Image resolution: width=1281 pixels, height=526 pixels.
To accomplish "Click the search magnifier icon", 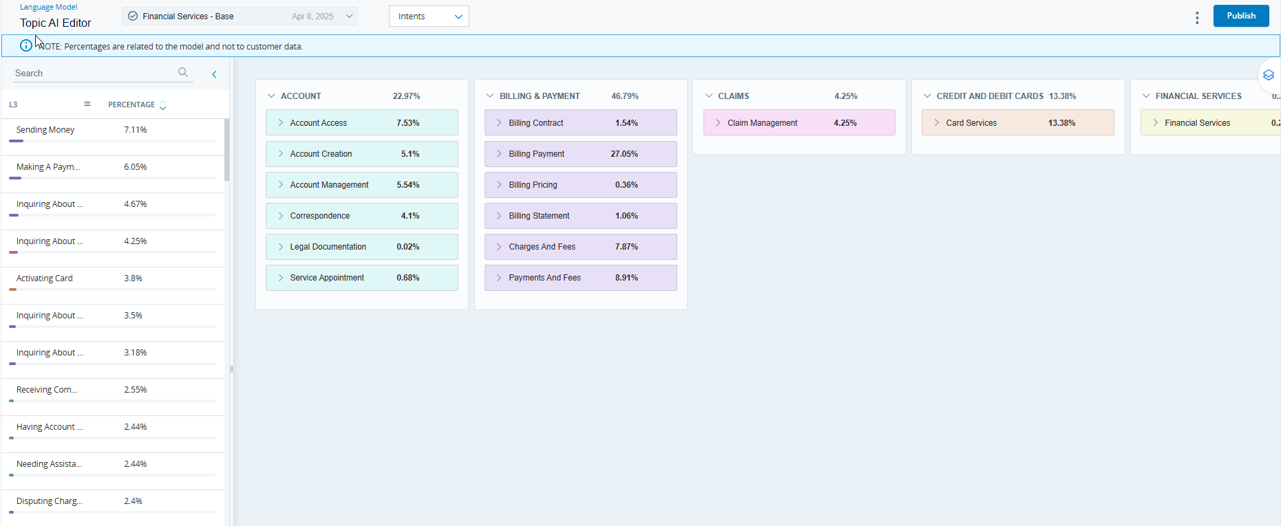I will click(182, 72).
